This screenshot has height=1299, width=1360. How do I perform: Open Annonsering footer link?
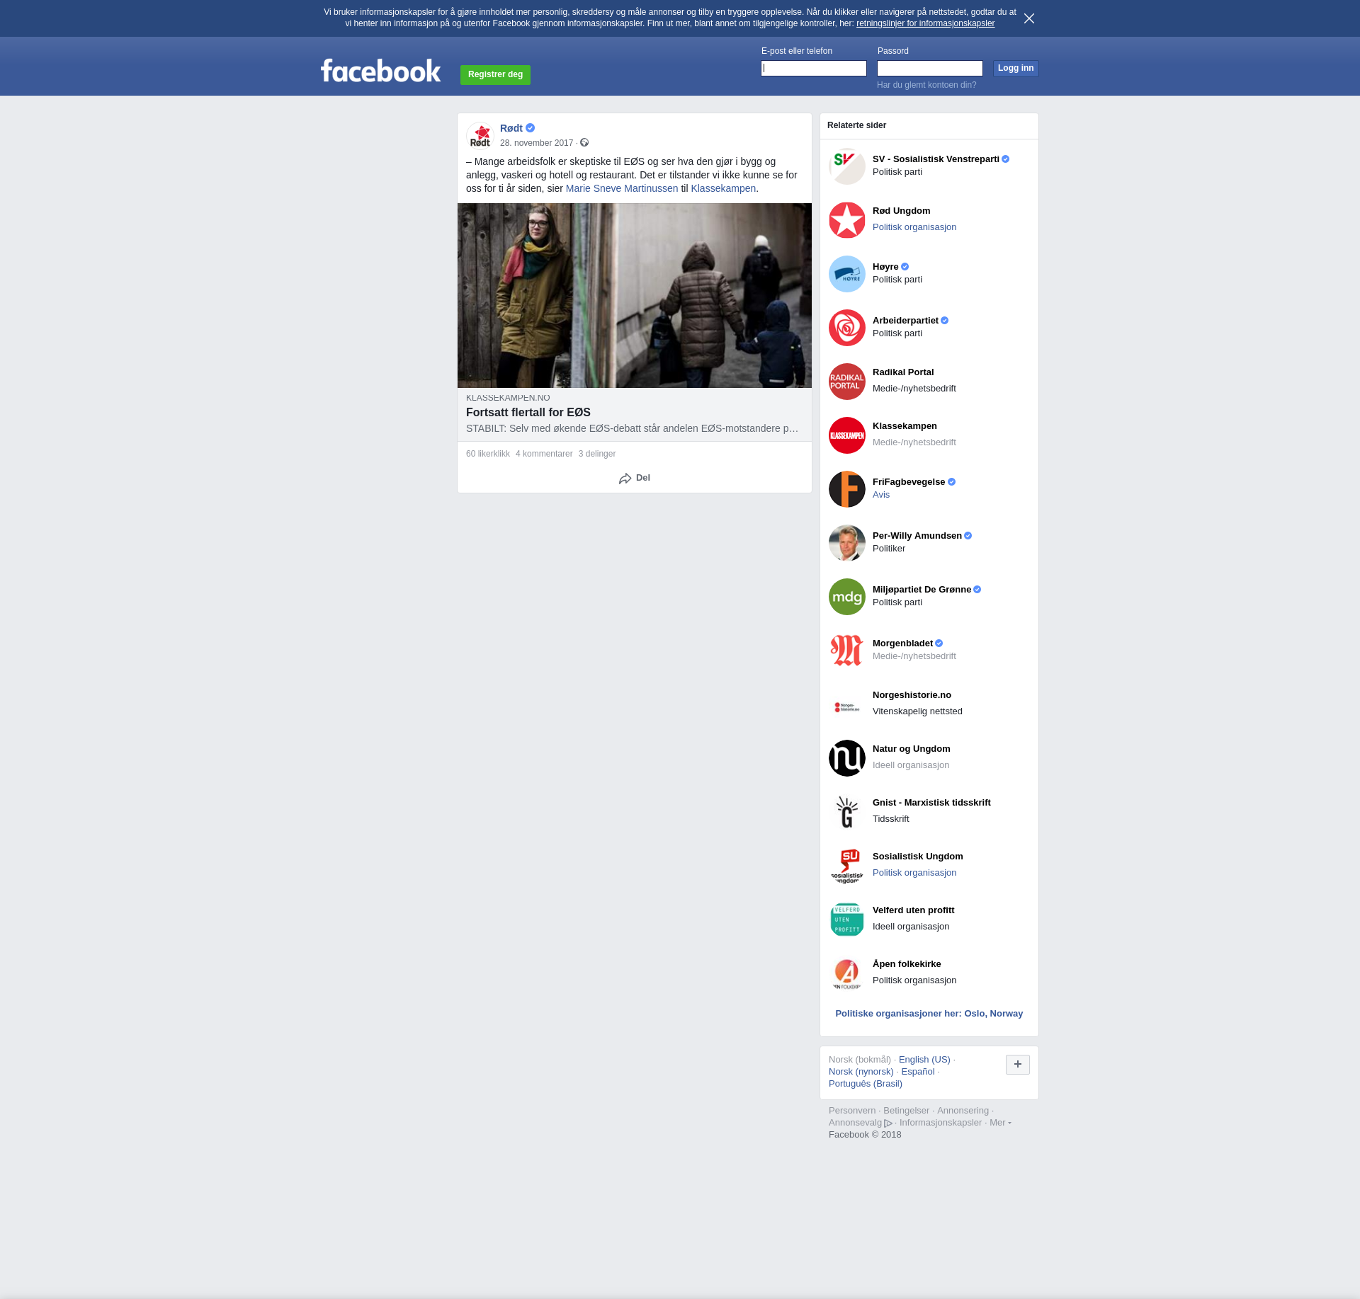(963, 1111)
